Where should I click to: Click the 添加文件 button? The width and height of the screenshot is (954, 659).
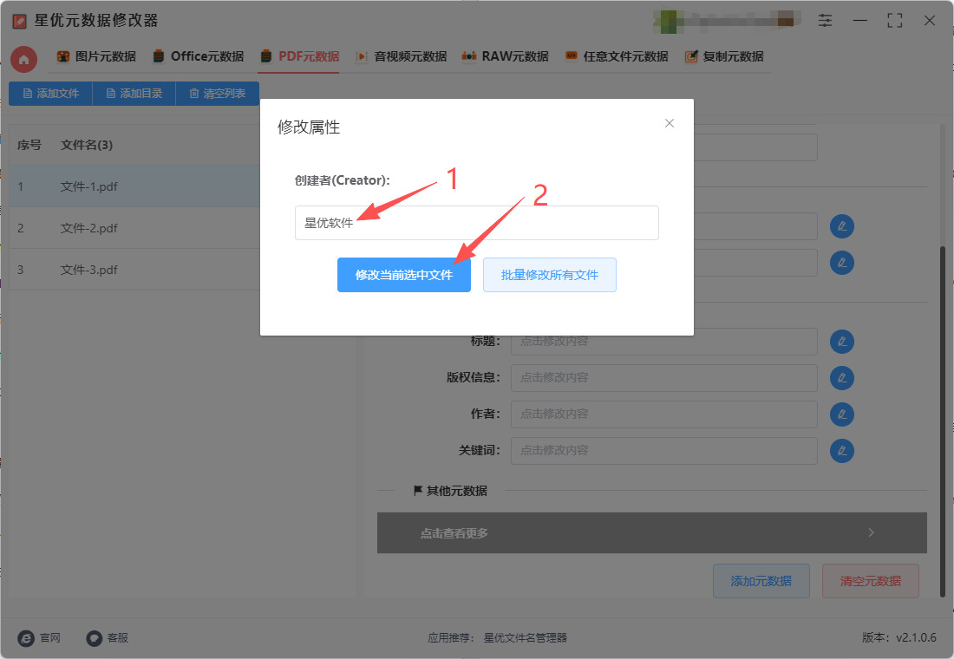pos(50,94)
